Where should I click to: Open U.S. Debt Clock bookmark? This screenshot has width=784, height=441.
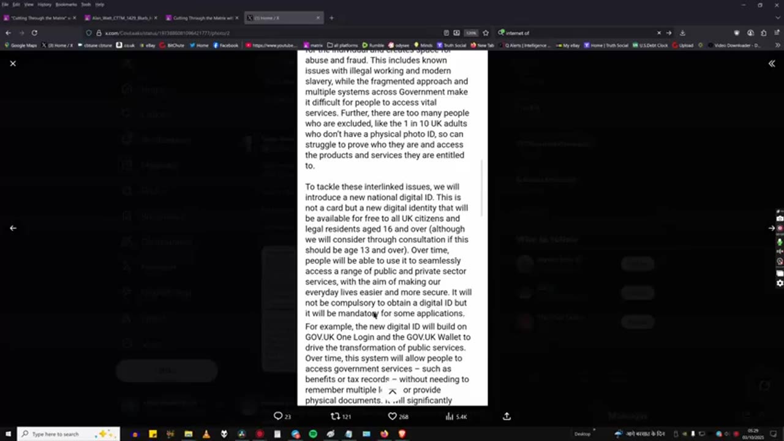tap(650, 45)
